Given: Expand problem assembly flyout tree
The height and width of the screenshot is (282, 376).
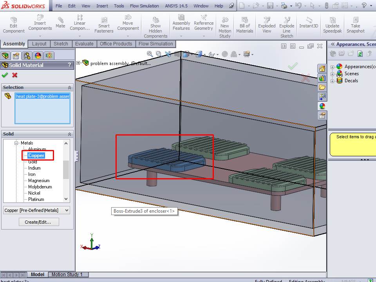Looking at the screenshot, I should [x=78, y=63].
